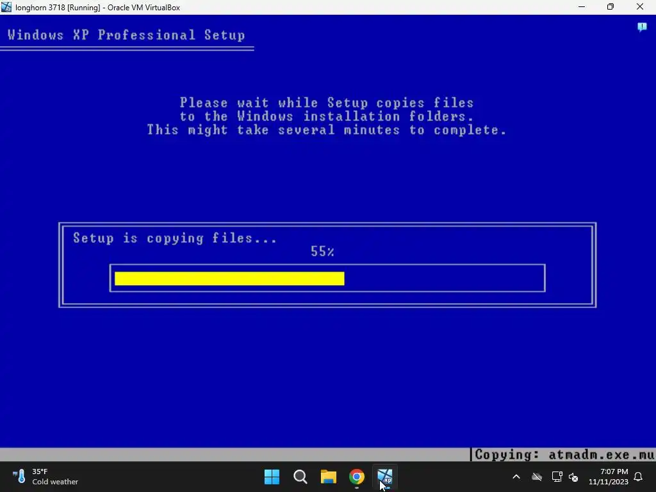656x492 pixels.
Task: Minimize the VirtualBox window
Action: click(x=582, y=7)
